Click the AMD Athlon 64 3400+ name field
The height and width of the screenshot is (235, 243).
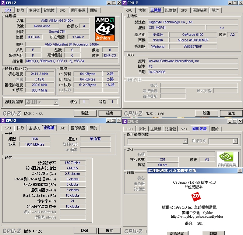57,20
